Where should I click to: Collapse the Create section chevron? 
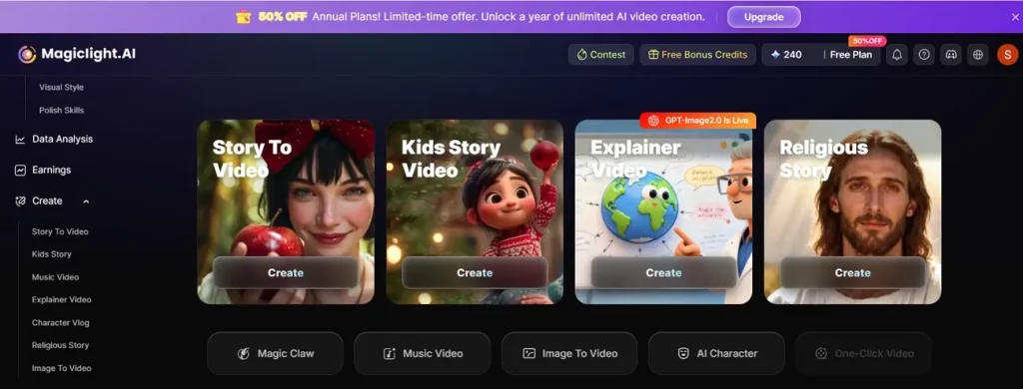pos(86,201)
